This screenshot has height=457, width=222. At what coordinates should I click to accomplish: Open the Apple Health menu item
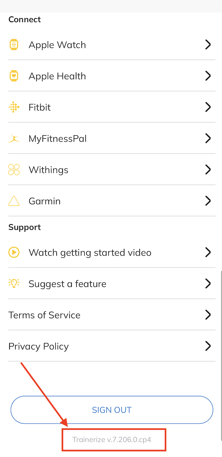pos(57,76)
